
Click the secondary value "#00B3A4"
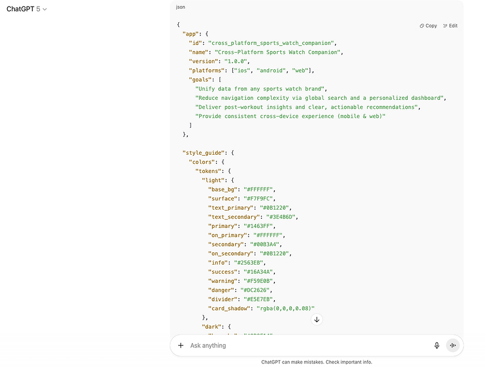point(265,244)
